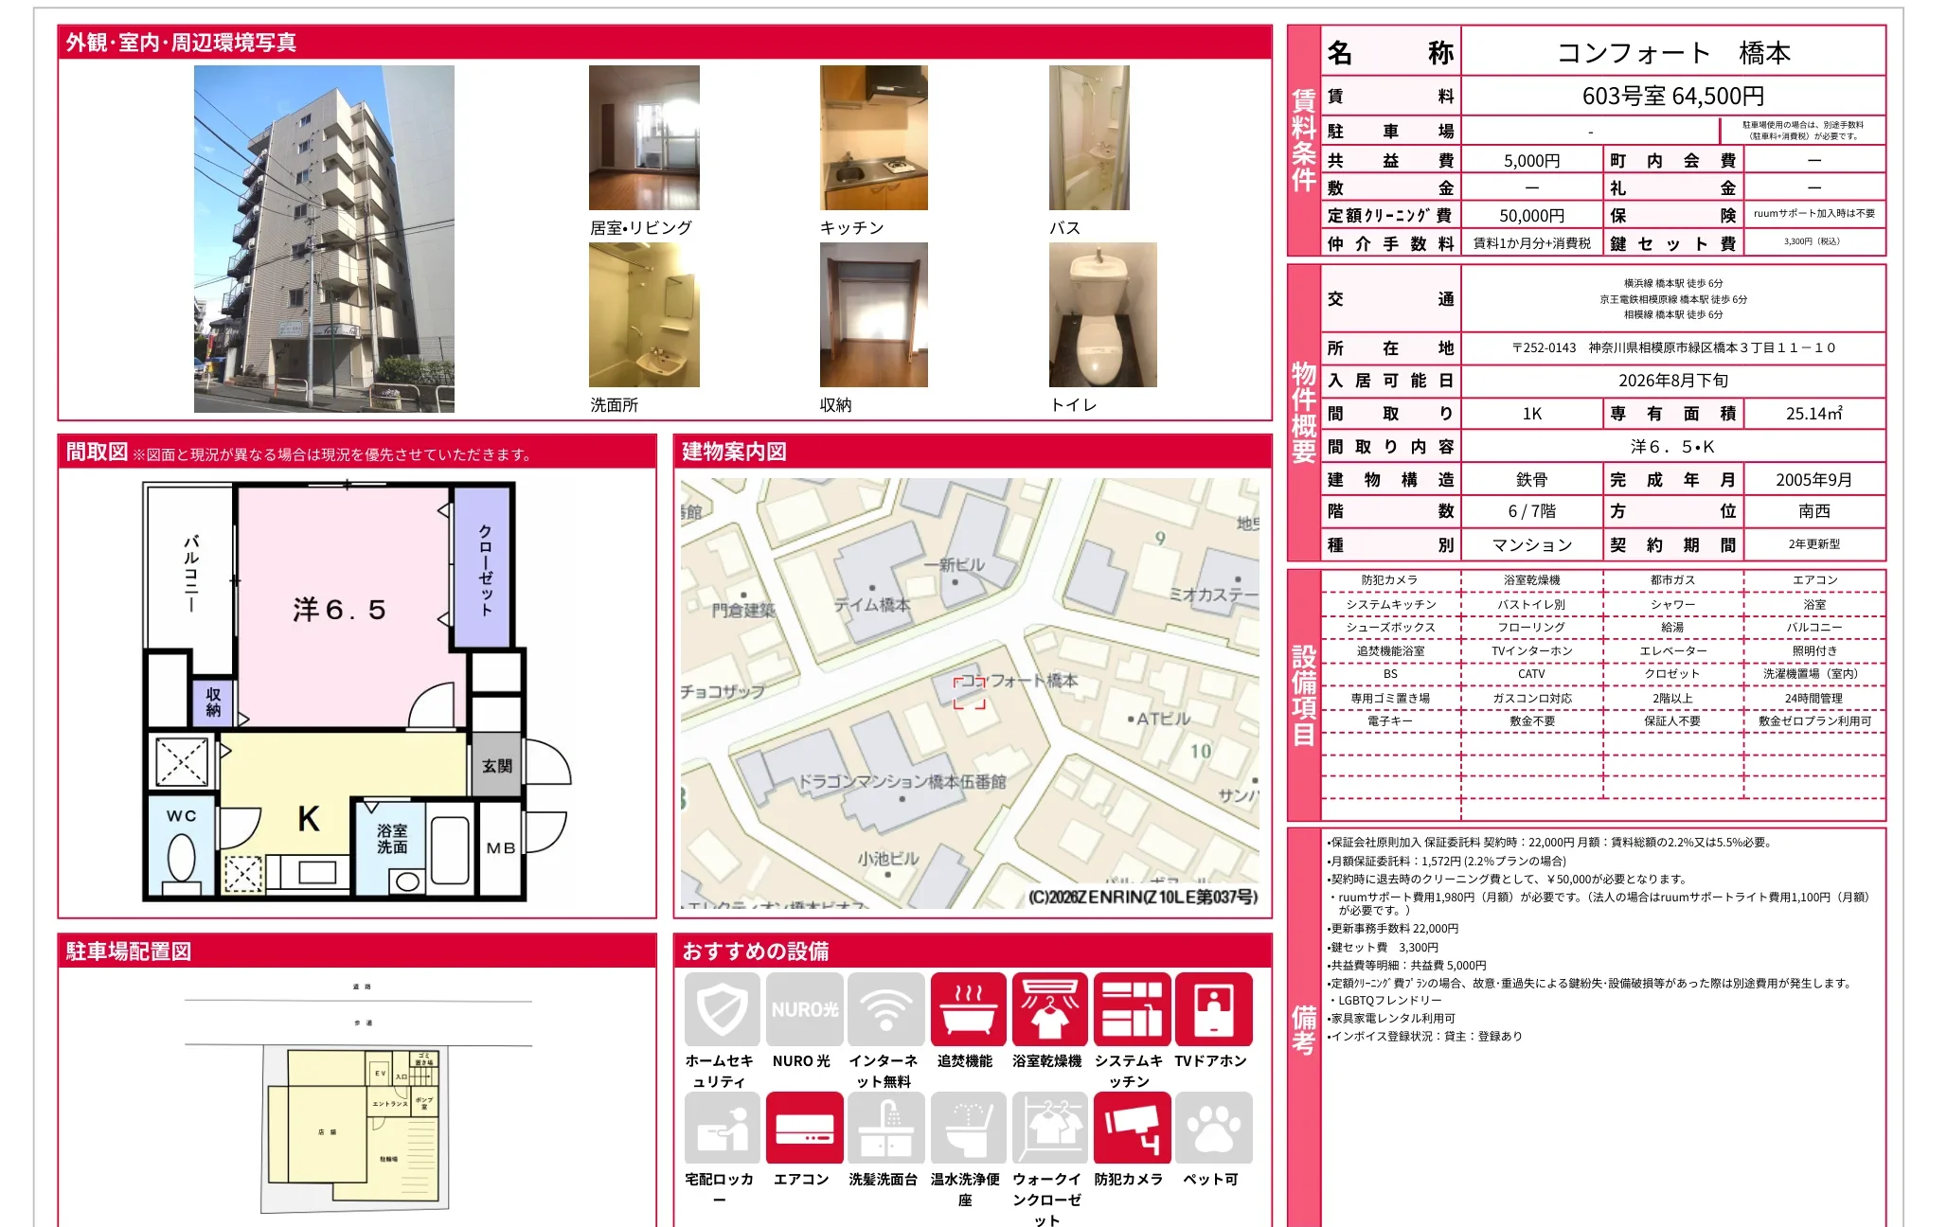Click the 敷金ゼロプラン利用可 cell in 設備項目
1947x1227 pixels.
point(1814,721)
